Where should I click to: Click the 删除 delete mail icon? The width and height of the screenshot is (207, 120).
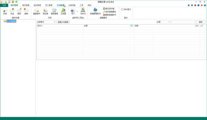click(26, 11)
